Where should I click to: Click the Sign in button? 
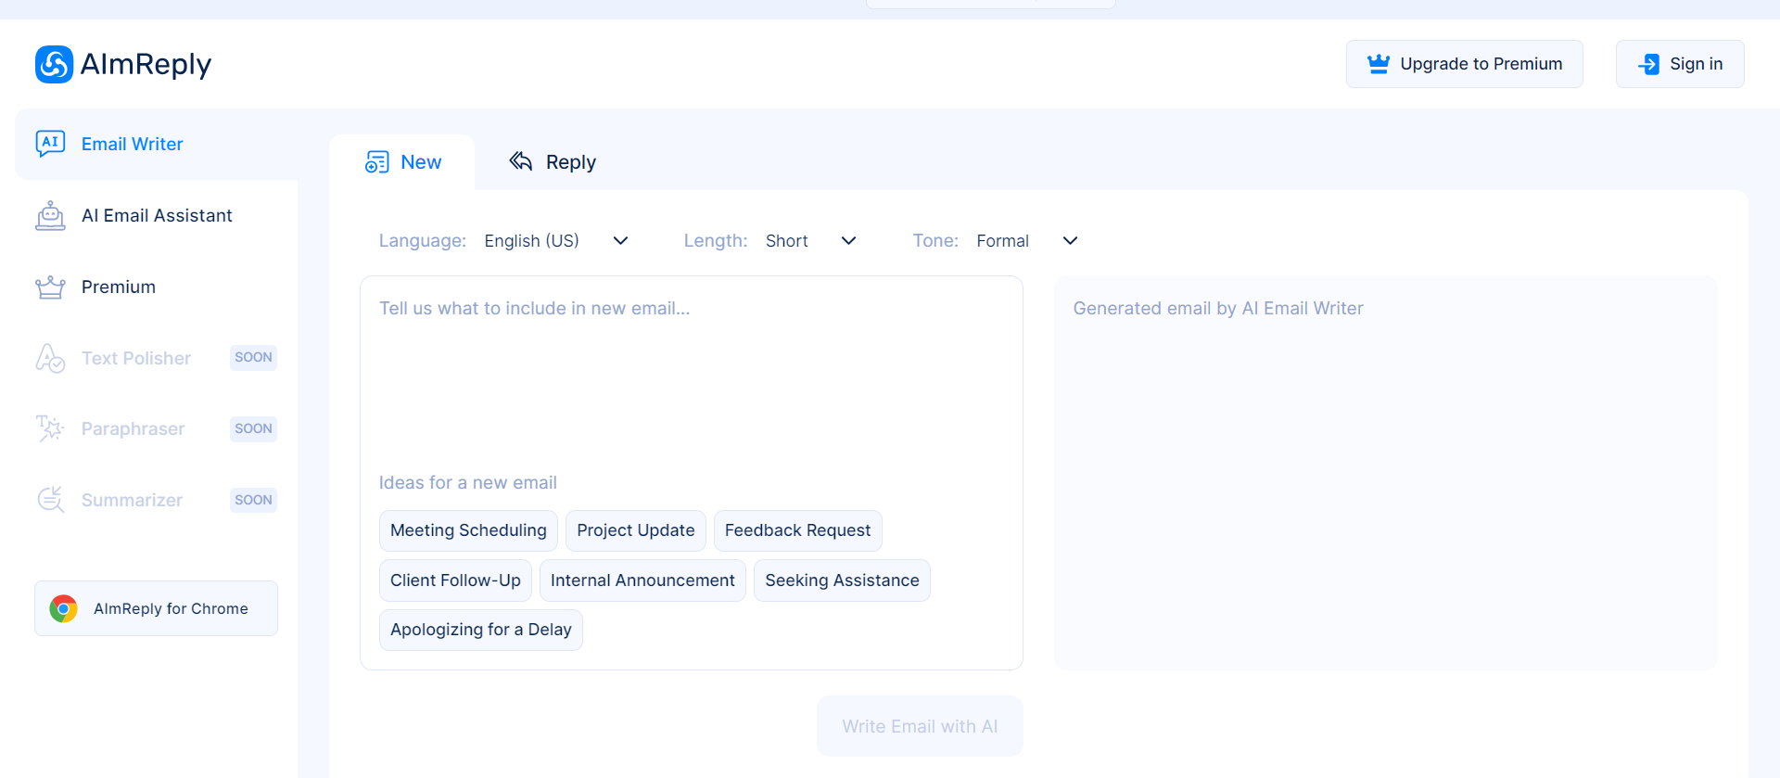coord(1680,64)
